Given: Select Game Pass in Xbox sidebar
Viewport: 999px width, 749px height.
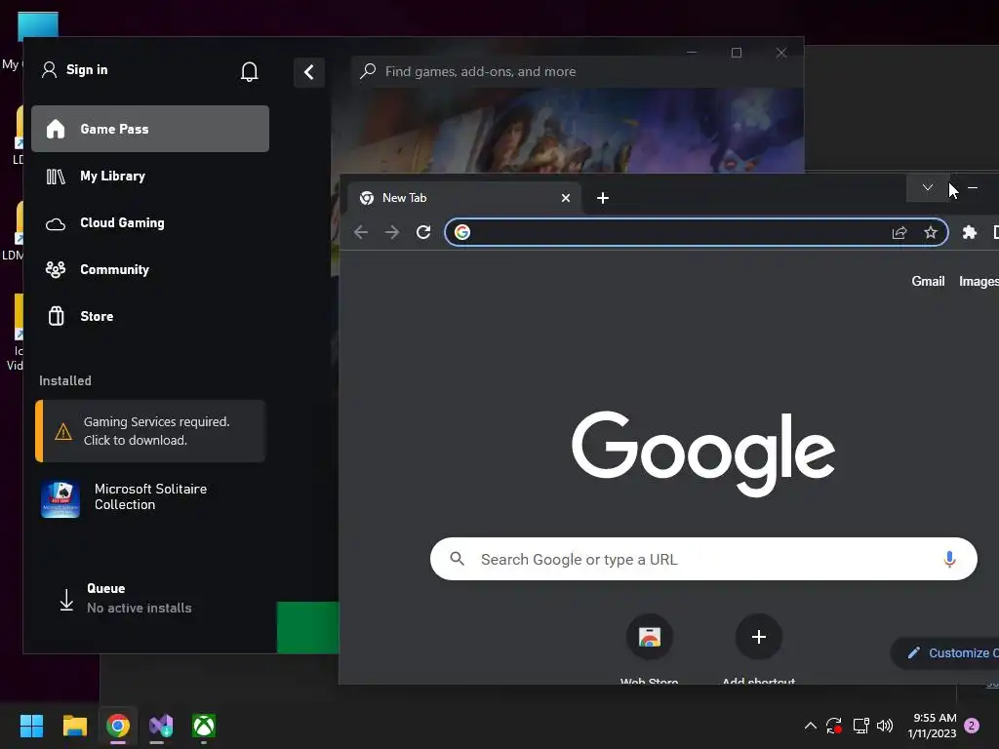Looking at the screenshot, I should click(150, 129).
